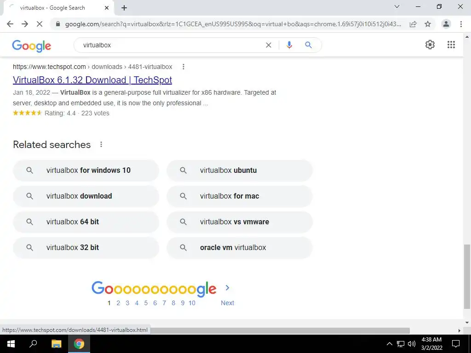The image size is (471, 353).
Task: Search for virtualbox vs vmware
Action: (x=240, y=222)
